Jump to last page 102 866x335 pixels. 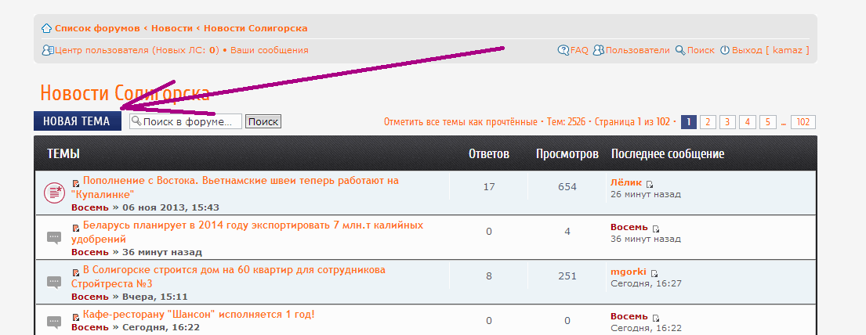tap(803, 122)
